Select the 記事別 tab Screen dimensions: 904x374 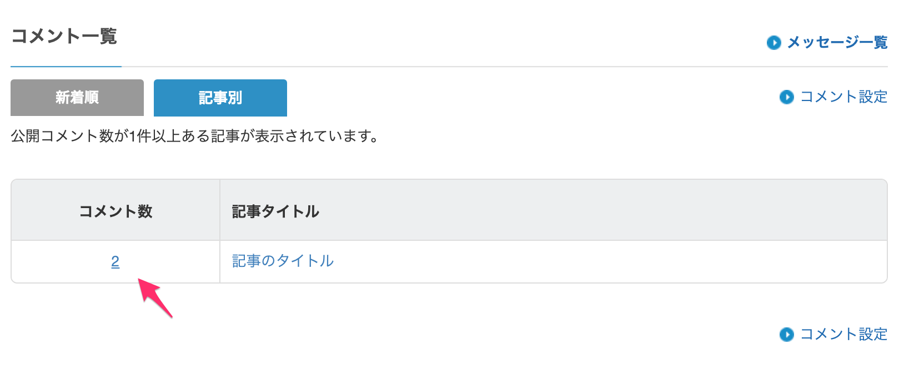tap(220, 98)
